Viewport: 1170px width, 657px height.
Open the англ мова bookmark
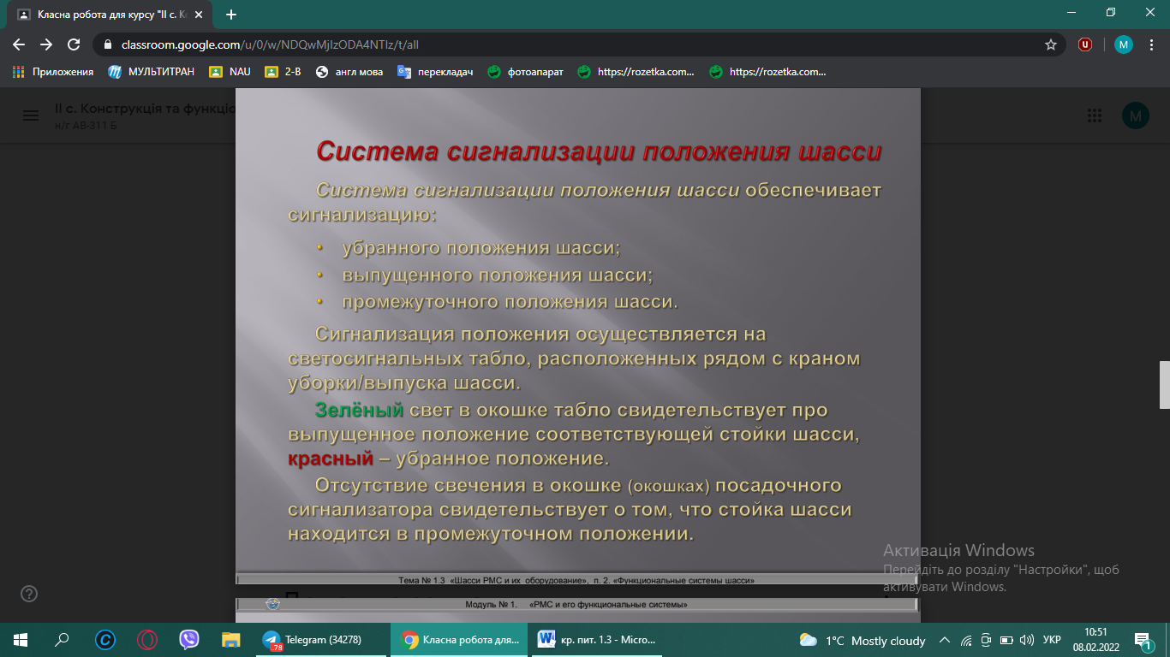(x=349, y=72)
